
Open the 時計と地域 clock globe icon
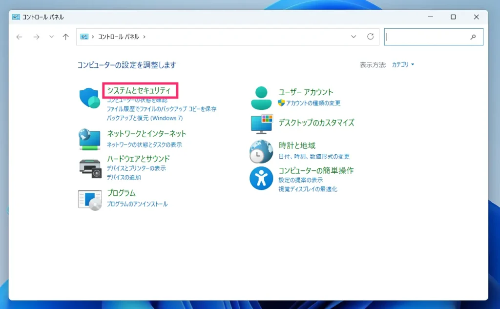[x=261, y=151]
